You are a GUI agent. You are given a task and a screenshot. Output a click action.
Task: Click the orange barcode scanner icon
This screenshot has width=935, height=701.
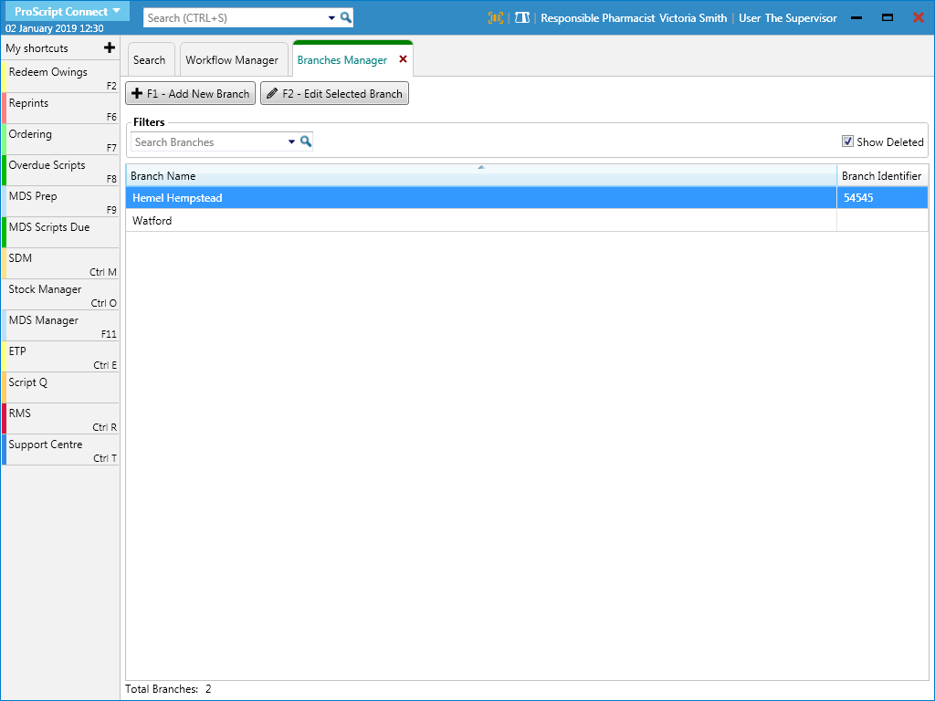496,18
